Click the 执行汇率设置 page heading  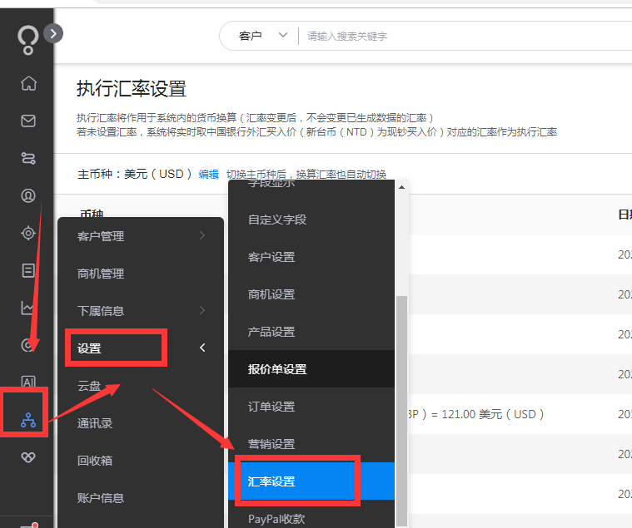point(132,88)
